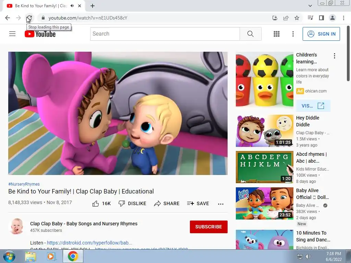Click the address bar URL

click(x=88, y=18)
